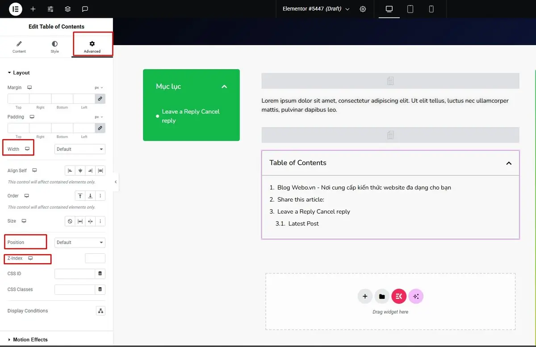The image size is (536, 347).
Task: Set Order to start icon
Action: 80,196
